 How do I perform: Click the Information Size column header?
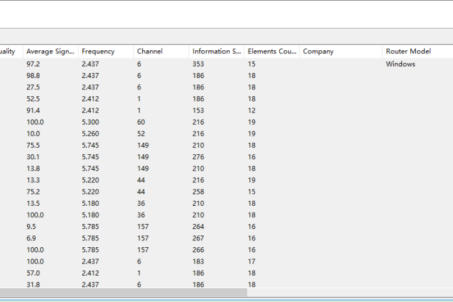pos(216,52)
